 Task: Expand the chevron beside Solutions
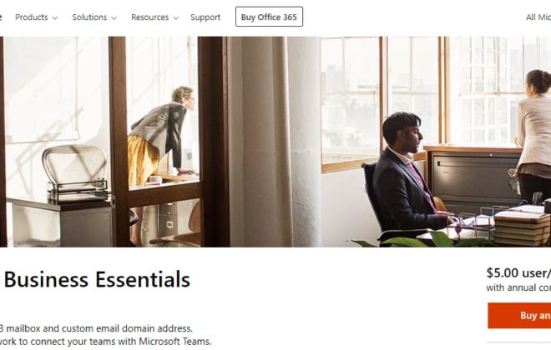coord(114,17)
